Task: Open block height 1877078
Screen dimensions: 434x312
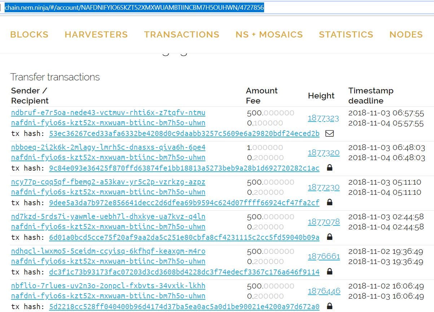Action: pyautogui.click(x=324, y=221)
